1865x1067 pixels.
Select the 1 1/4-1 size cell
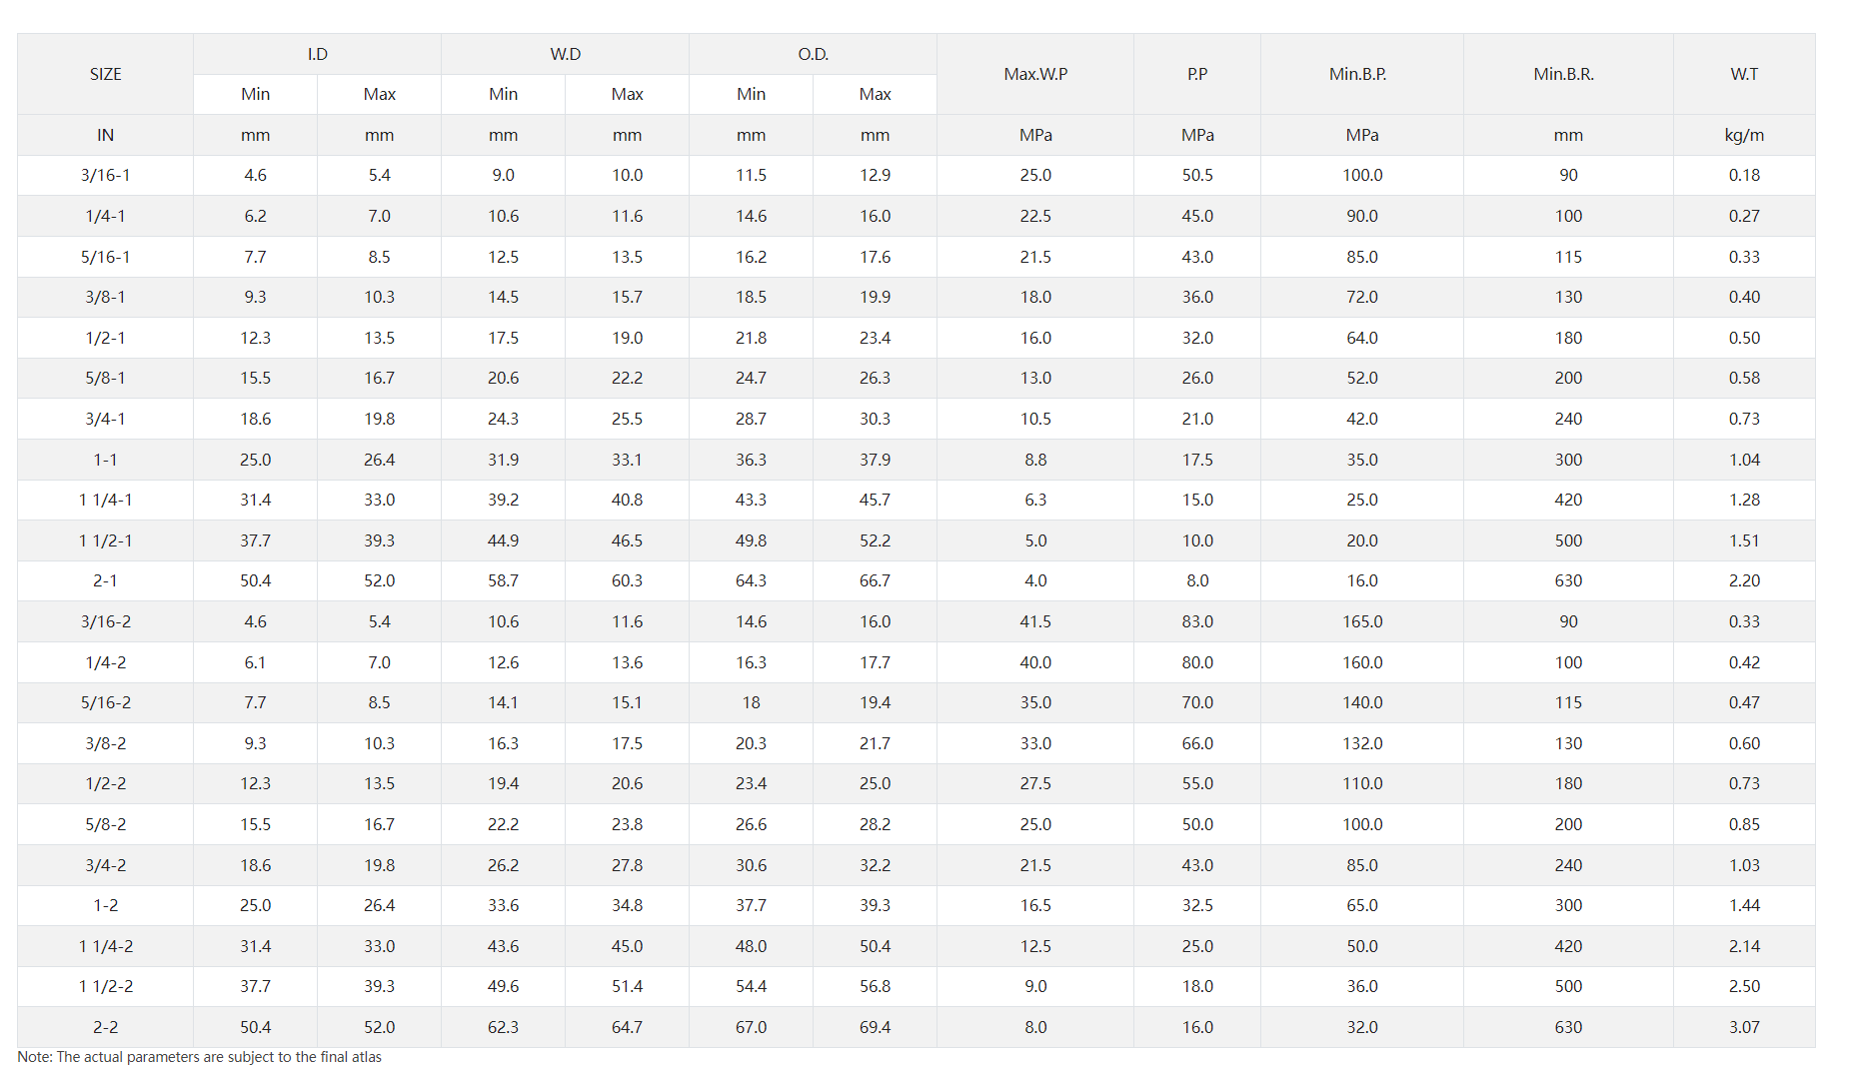[x=105, y=500]
